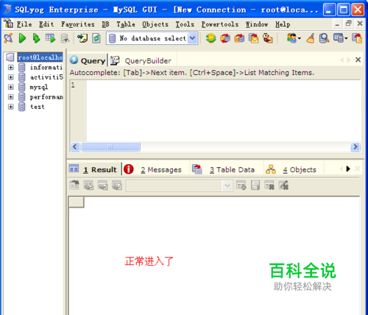Open dropdown arrow beside schema designer icon

point(346,38)
